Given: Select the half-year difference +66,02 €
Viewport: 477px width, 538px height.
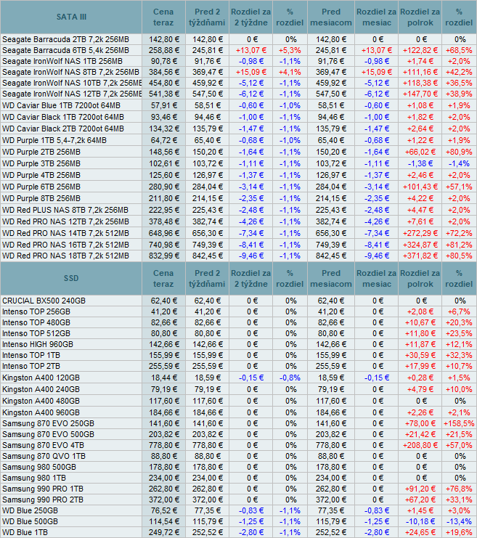Looking at the screenshot, I should [x=420, y=152].
